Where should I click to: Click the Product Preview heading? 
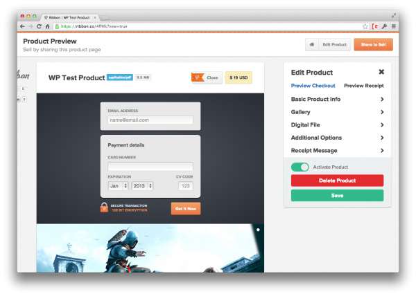[x=50, y=41]
